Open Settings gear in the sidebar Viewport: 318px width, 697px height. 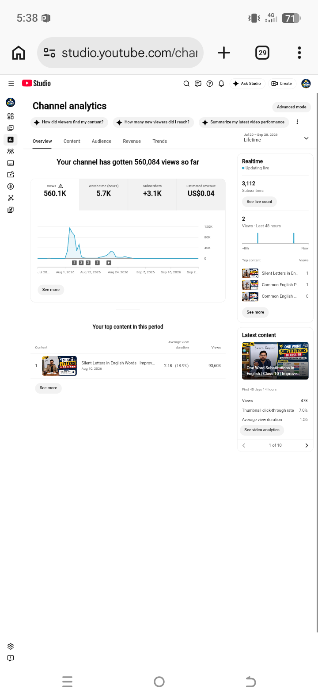click(x=11, y=646)
